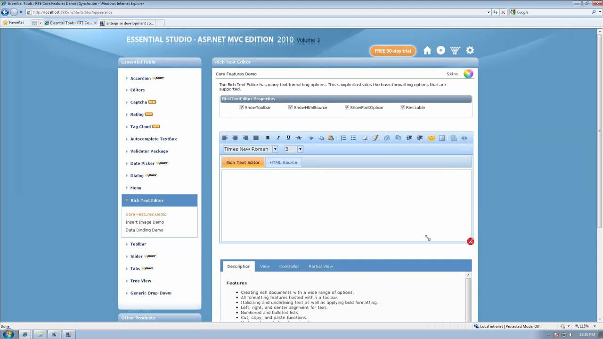Go to Home via house icon

point(427,50)
